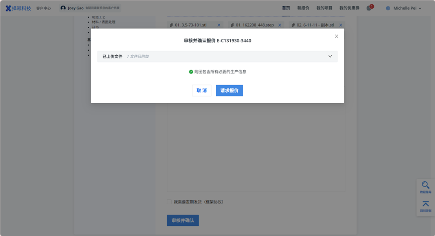Viewport: 435px width, 236px height.
Task: Open the 客户中心 link
Action: click(x=44, y=8)
